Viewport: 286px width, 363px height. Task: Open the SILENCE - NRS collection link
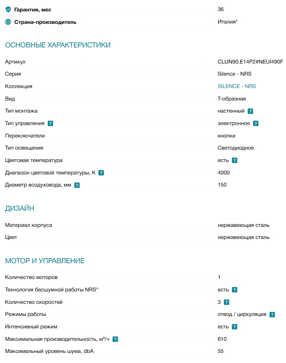tap(237, 86)
